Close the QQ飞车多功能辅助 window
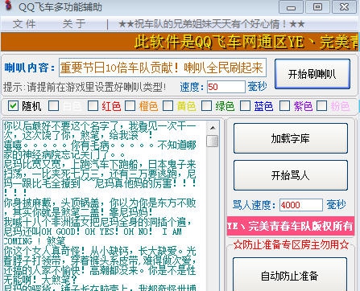Viewport: 360px width, 291px height. 345,6
